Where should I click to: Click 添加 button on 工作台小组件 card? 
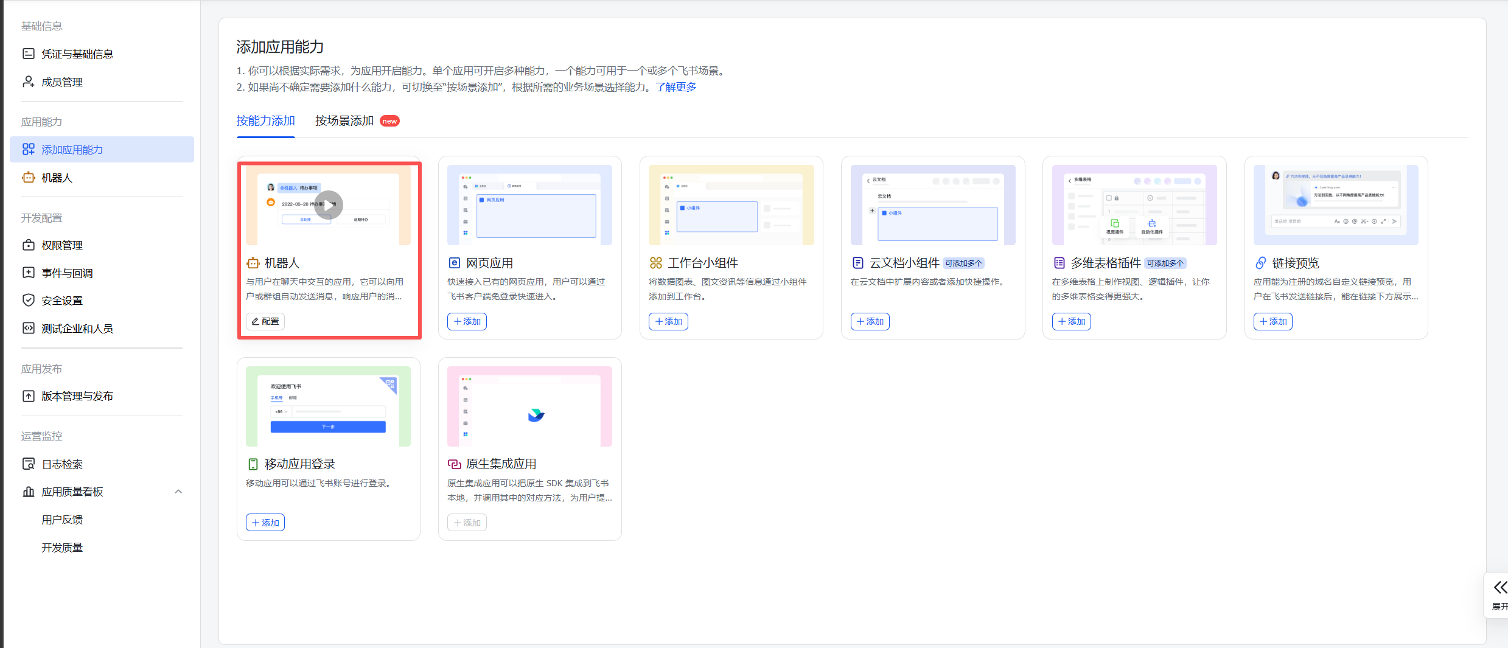[x=668, y=321]
